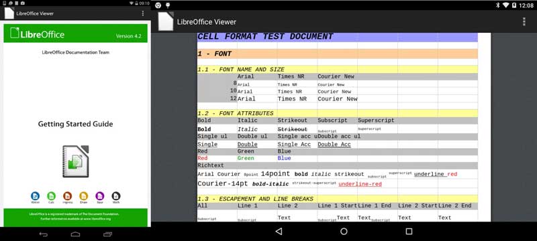
Task: Tap the Impress icon on the guide cover
Action: [68, 196]
